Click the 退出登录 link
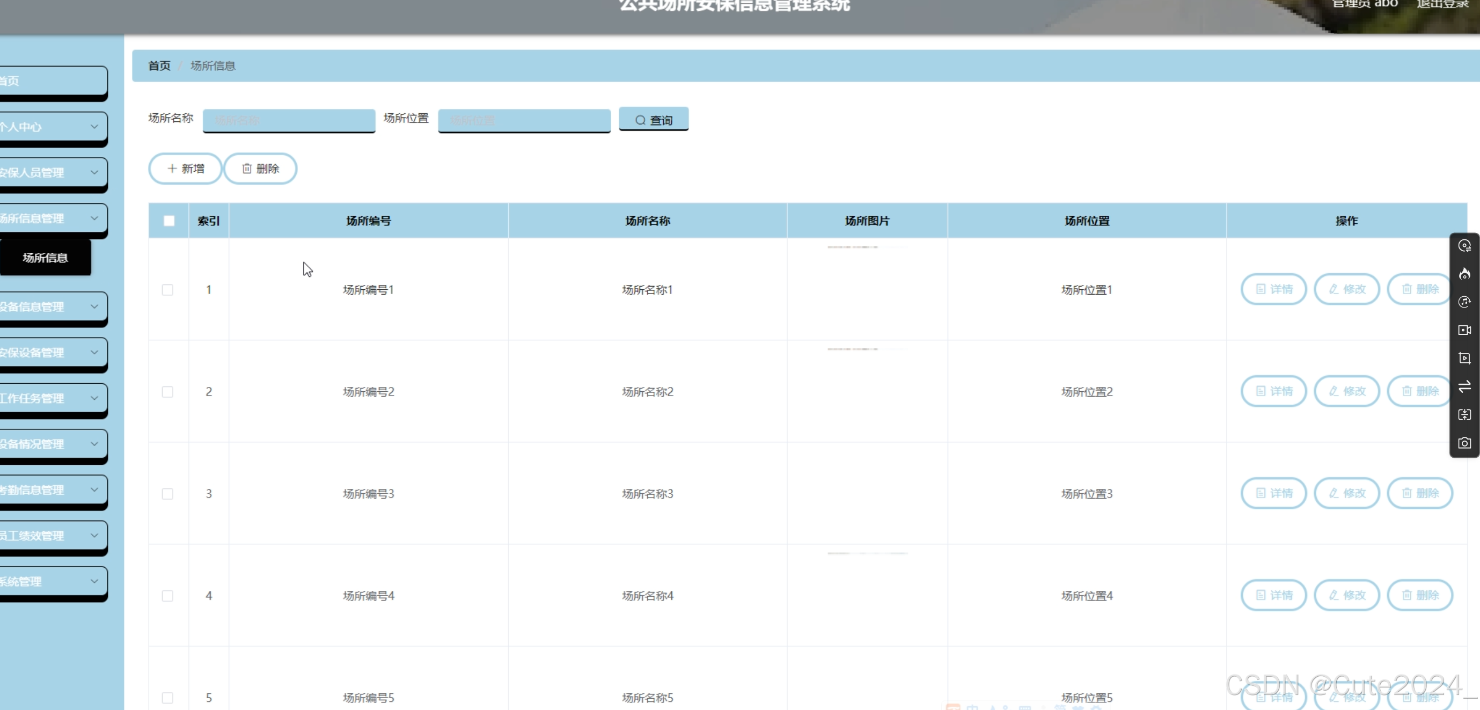 tap(1442, 3)
